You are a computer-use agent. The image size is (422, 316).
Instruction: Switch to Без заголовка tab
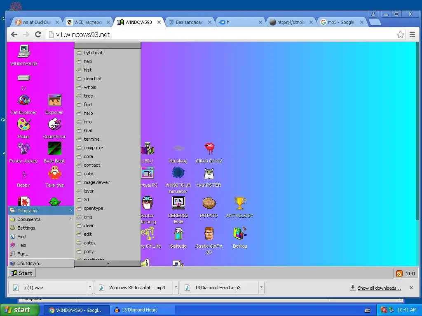coord(190,22)
